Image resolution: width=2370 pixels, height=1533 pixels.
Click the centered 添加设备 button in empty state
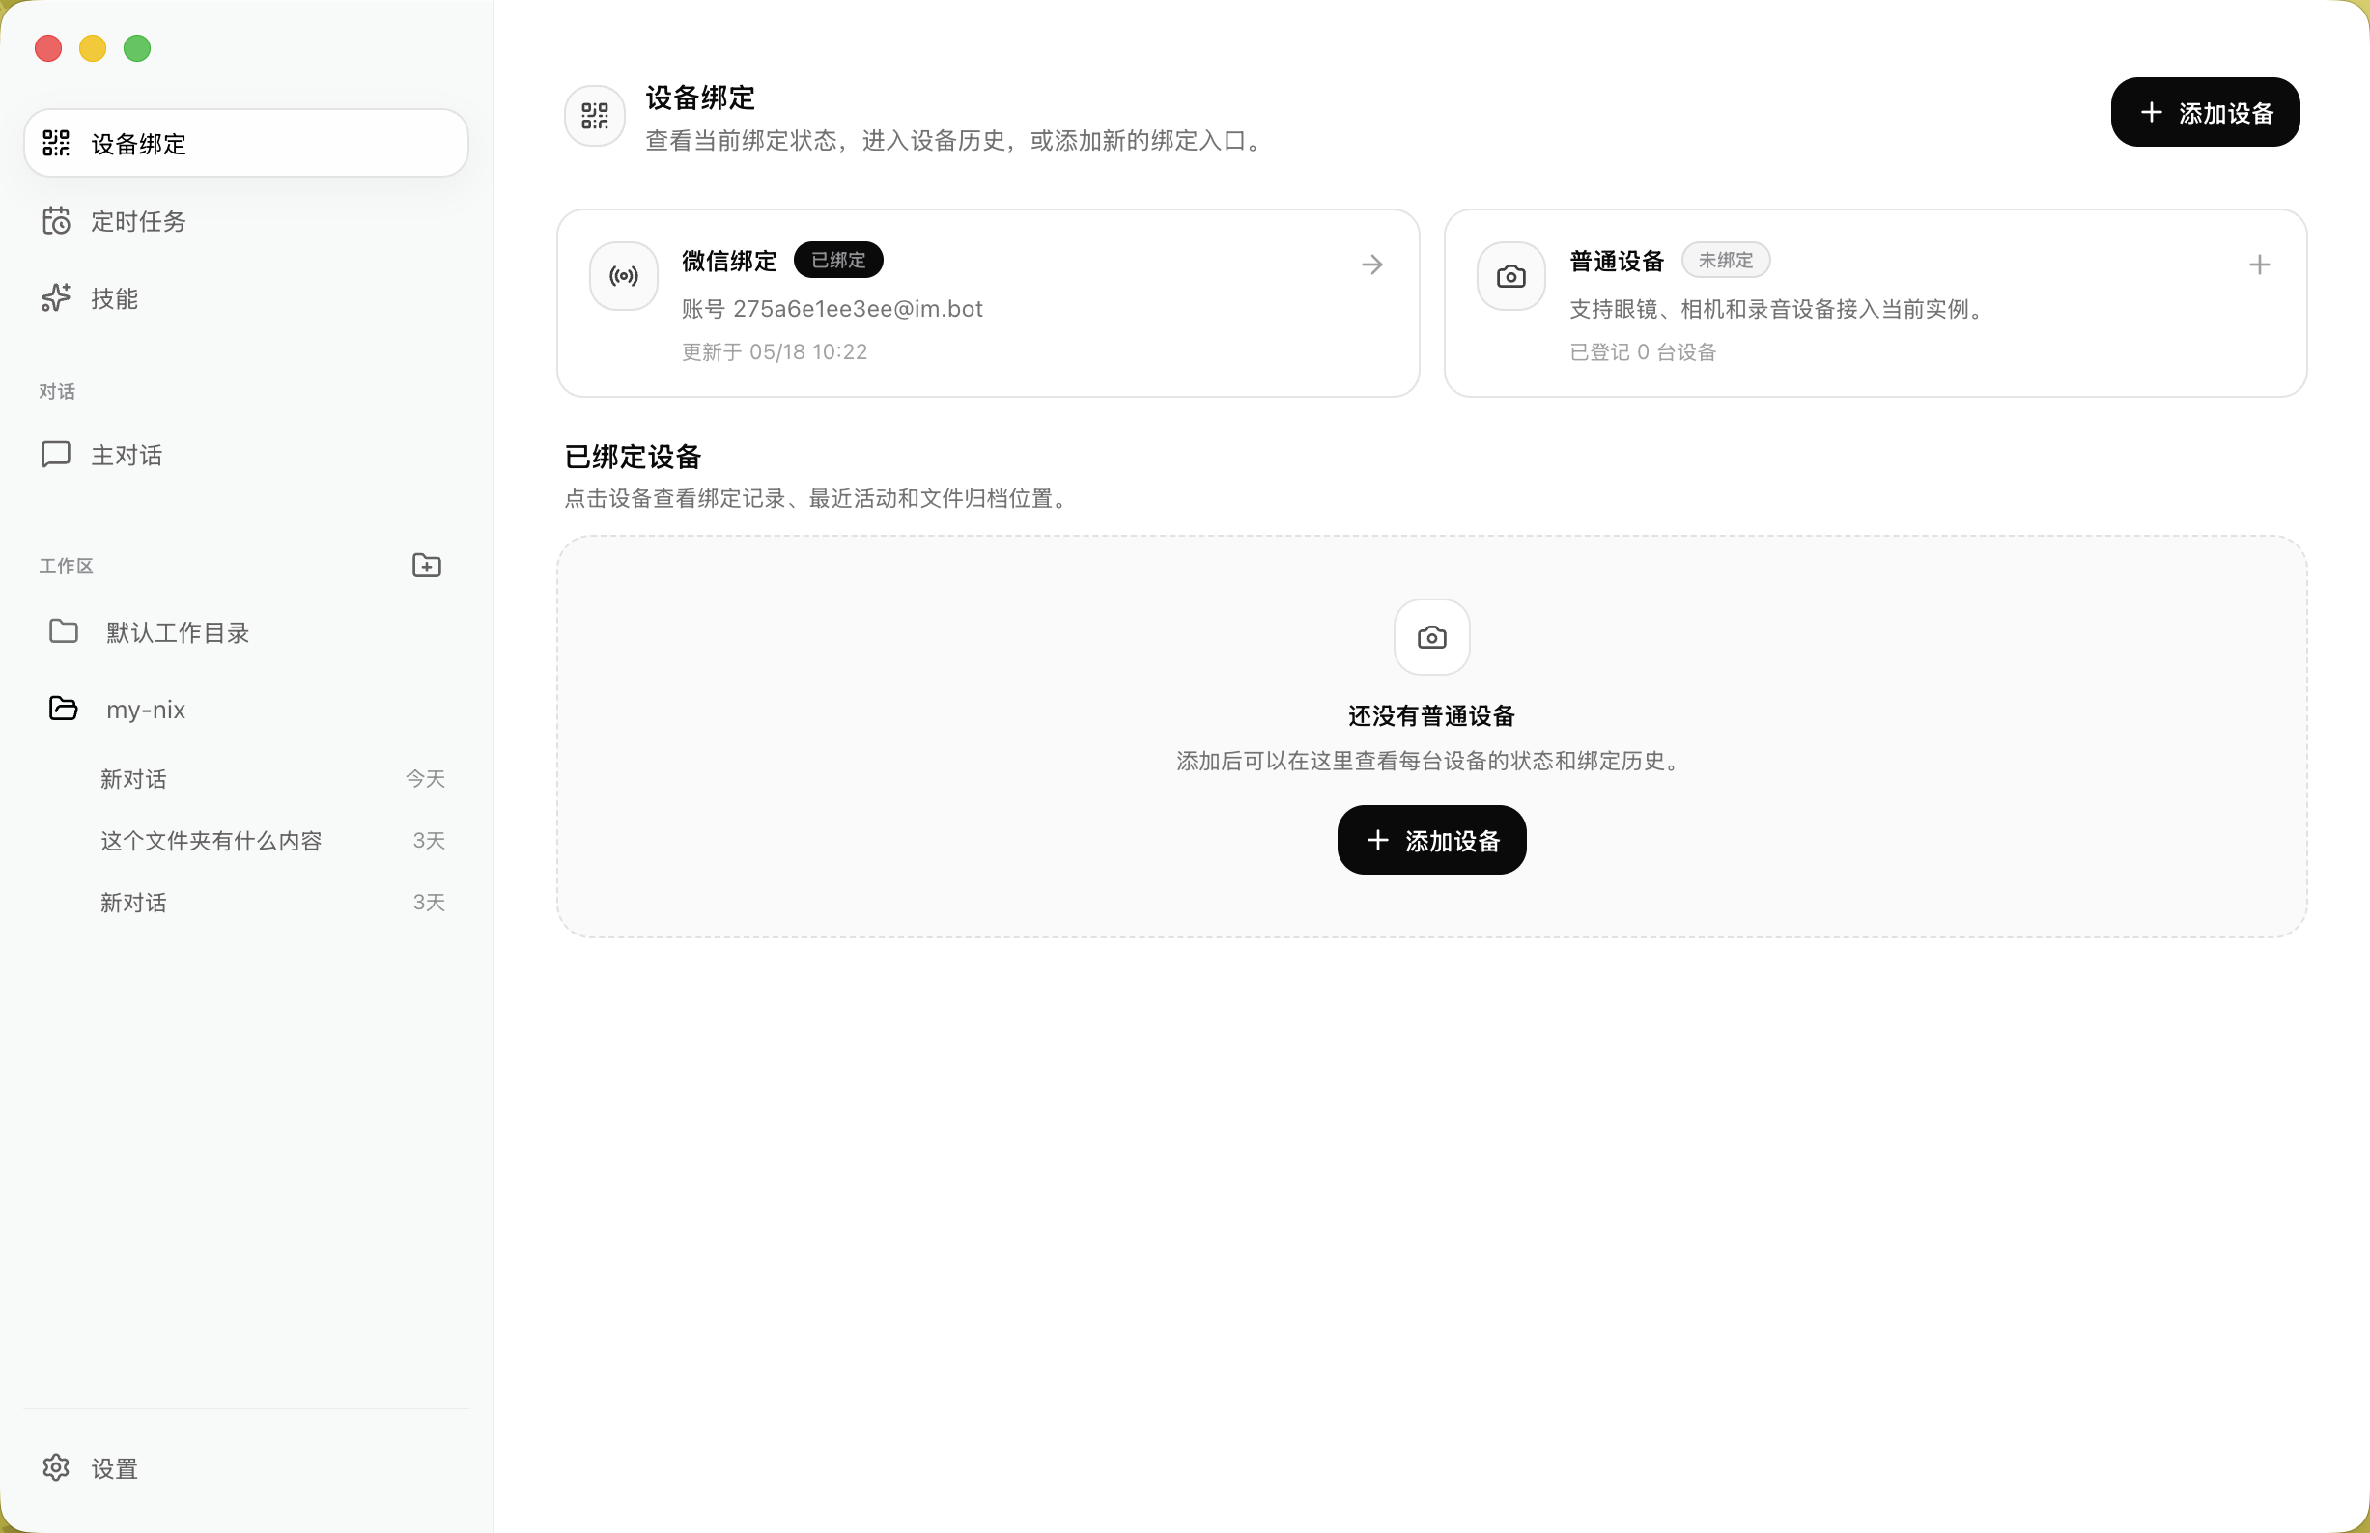click(x=1431, y=840)
